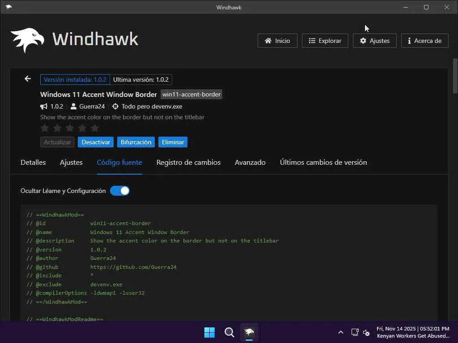Click the // ==WindhawkMod== code line
Image resolution: width=458 pixels, height=343 pixels.
click(x=55, y=215)
